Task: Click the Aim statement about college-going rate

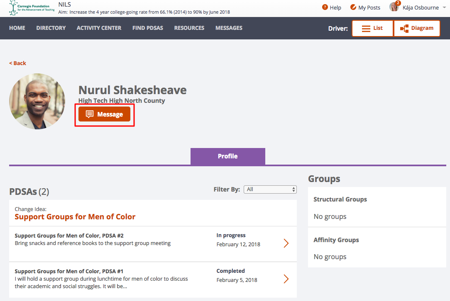Action: (144, 12)
